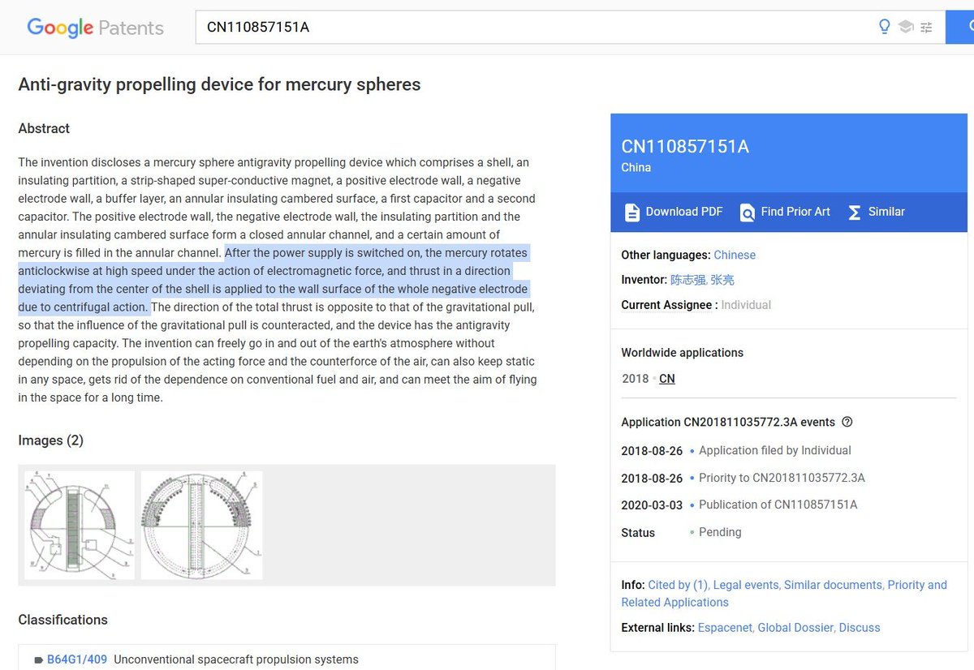Click the 'China' country label in blue panel
Image resolution: width=974 pixels, height=670 pixels.
pos(636,167)
